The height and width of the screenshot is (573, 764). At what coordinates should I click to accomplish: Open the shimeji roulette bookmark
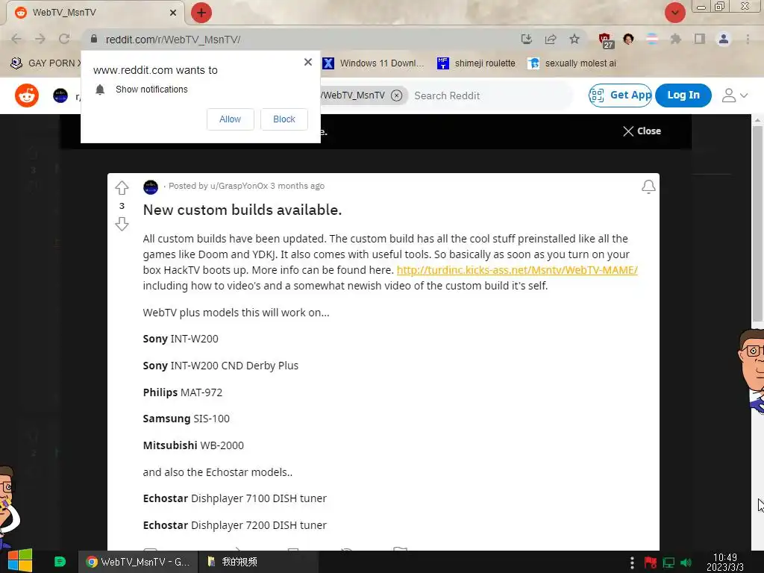coord(477,63)
